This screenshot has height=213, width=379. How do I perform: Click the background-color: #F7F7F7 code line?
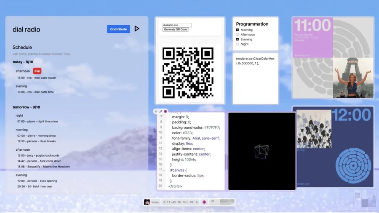tap(196, 128)
